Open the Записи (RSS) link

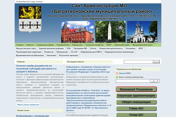click(125, 73)
